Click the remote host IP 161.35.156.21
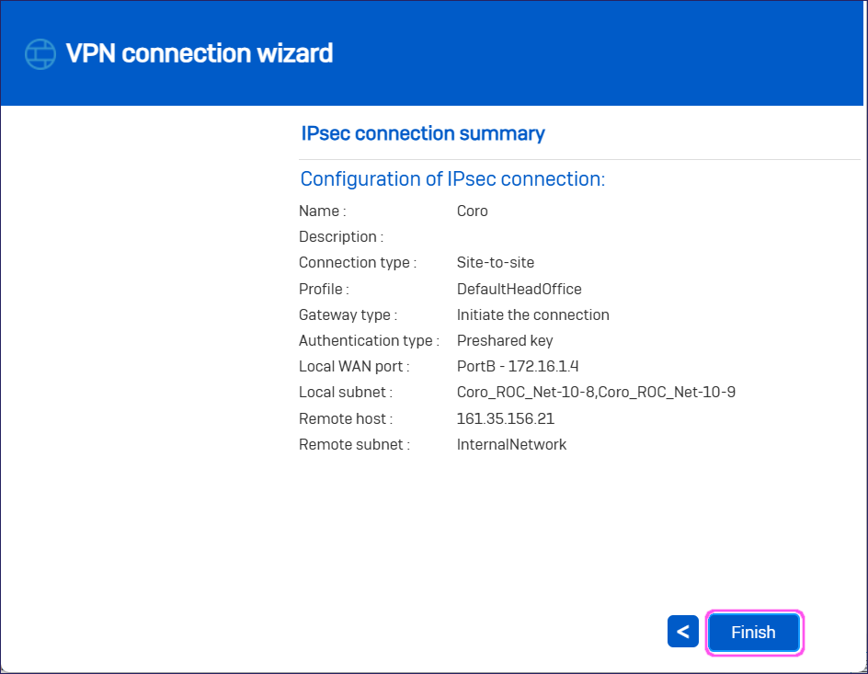 point(505,418)
